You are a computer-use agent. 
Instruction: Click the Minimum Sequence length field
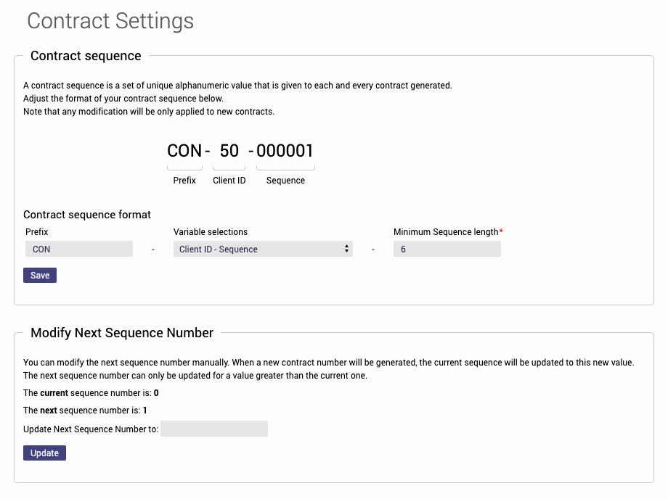click(447, 249)
